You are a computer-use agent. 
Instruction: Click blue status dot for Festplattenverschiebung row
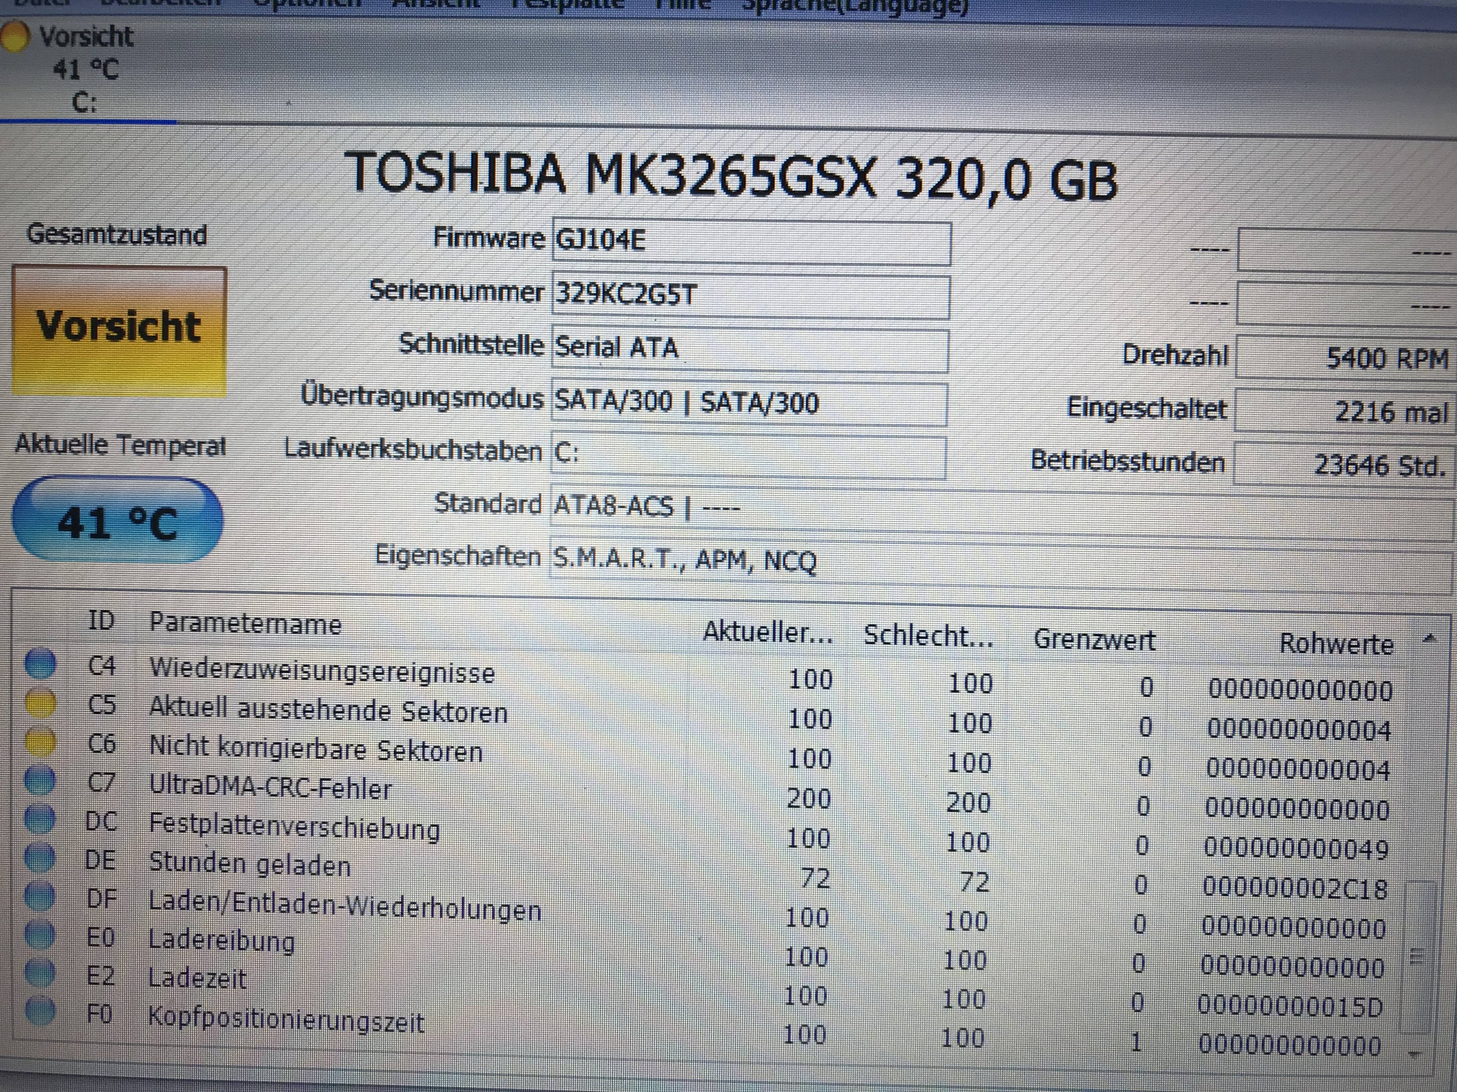pyautogui.click(x=40, y=819)
